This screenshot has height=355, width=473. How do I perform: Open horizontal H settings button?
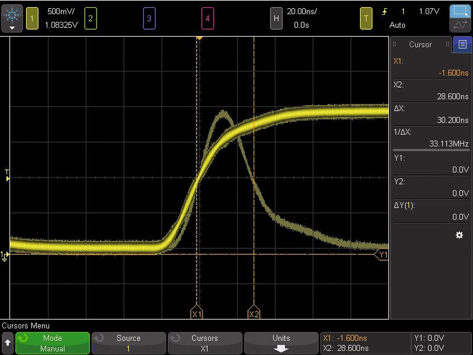[276, 18]
